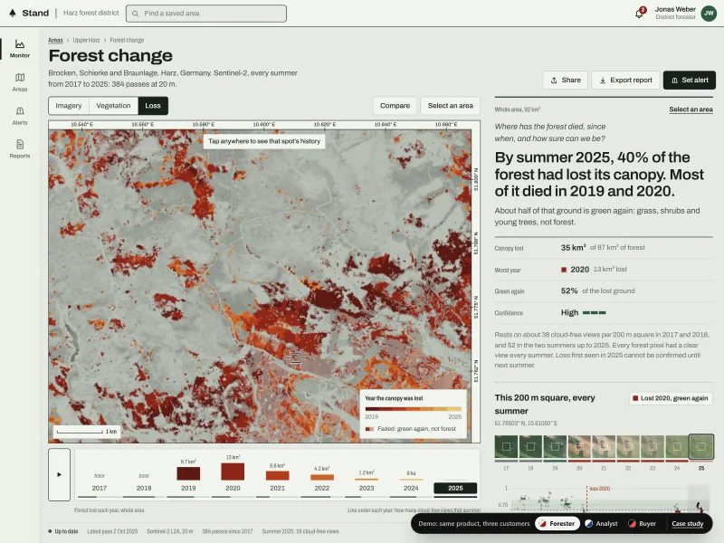Go to Areas breadcrumb link
The height and width of the screenshot is (543, 724).
[x=55, y=40]
